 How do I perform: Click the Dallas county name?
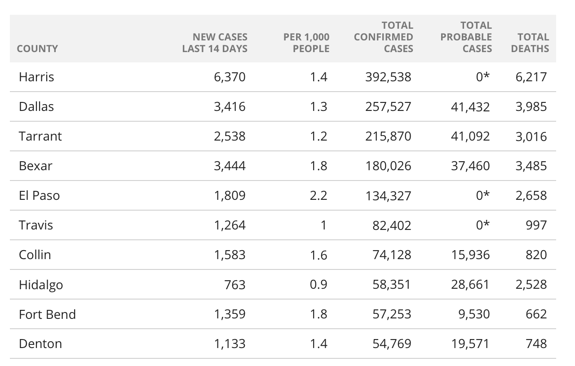tap(36, 106)
